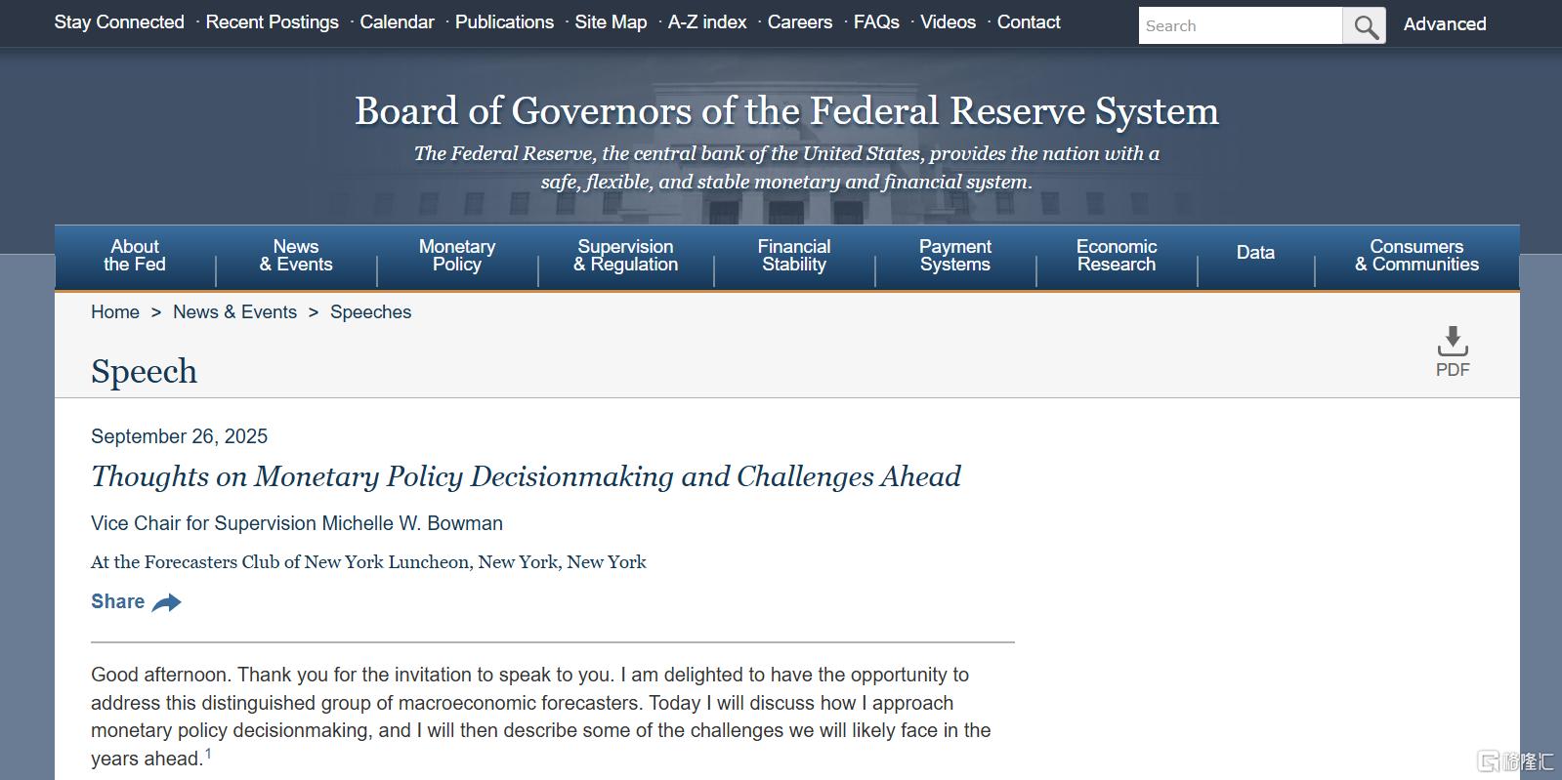Open footnote 1 reference link

(208, 754)
